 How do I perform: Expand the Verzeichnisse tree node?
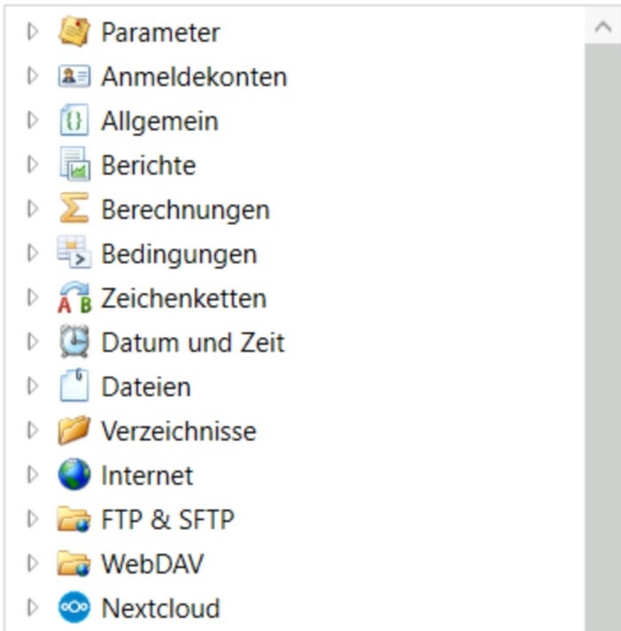click(34, 432)
